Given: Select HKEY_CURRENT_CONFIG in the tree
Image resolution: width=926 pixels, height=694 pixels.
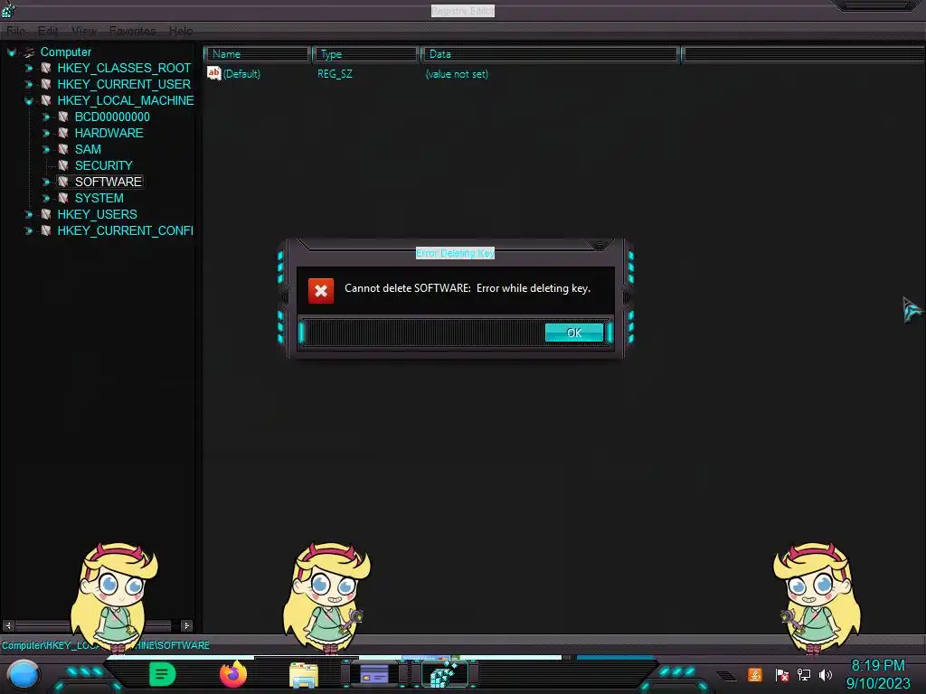Looking at the screenshot, I should 125,230.
